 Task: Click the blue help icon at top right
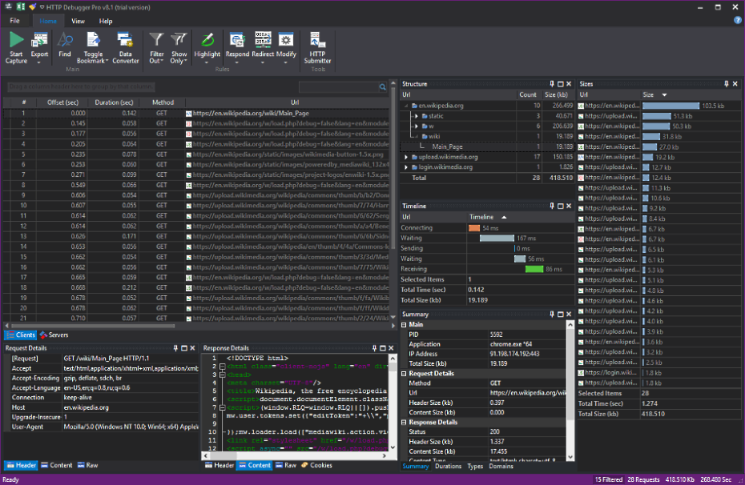click(x=738, y=20)
